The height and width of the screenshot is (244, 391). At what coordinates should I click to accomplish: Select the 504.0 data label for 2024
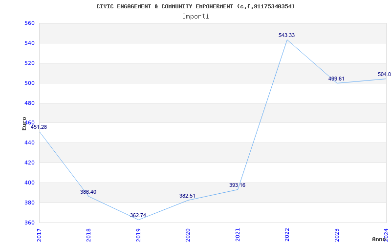tap(384, 75)
